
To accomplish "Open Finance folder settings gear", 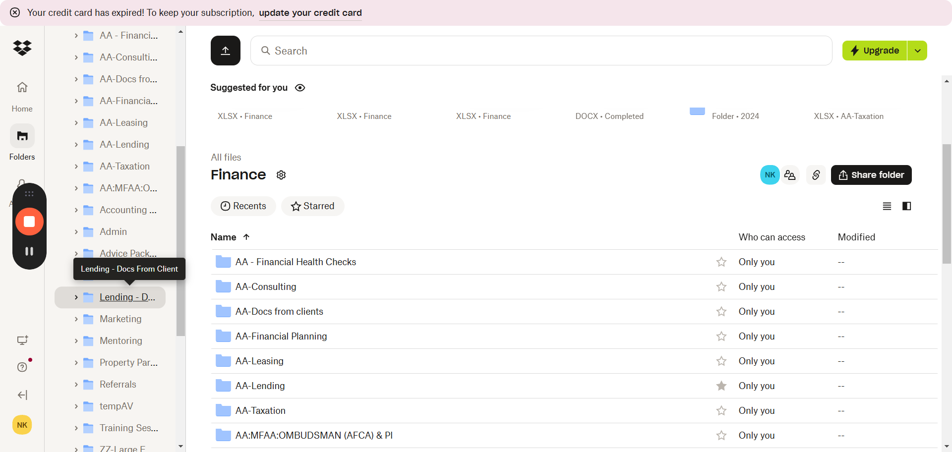I will pyautogui.click(x=281, y=175).
